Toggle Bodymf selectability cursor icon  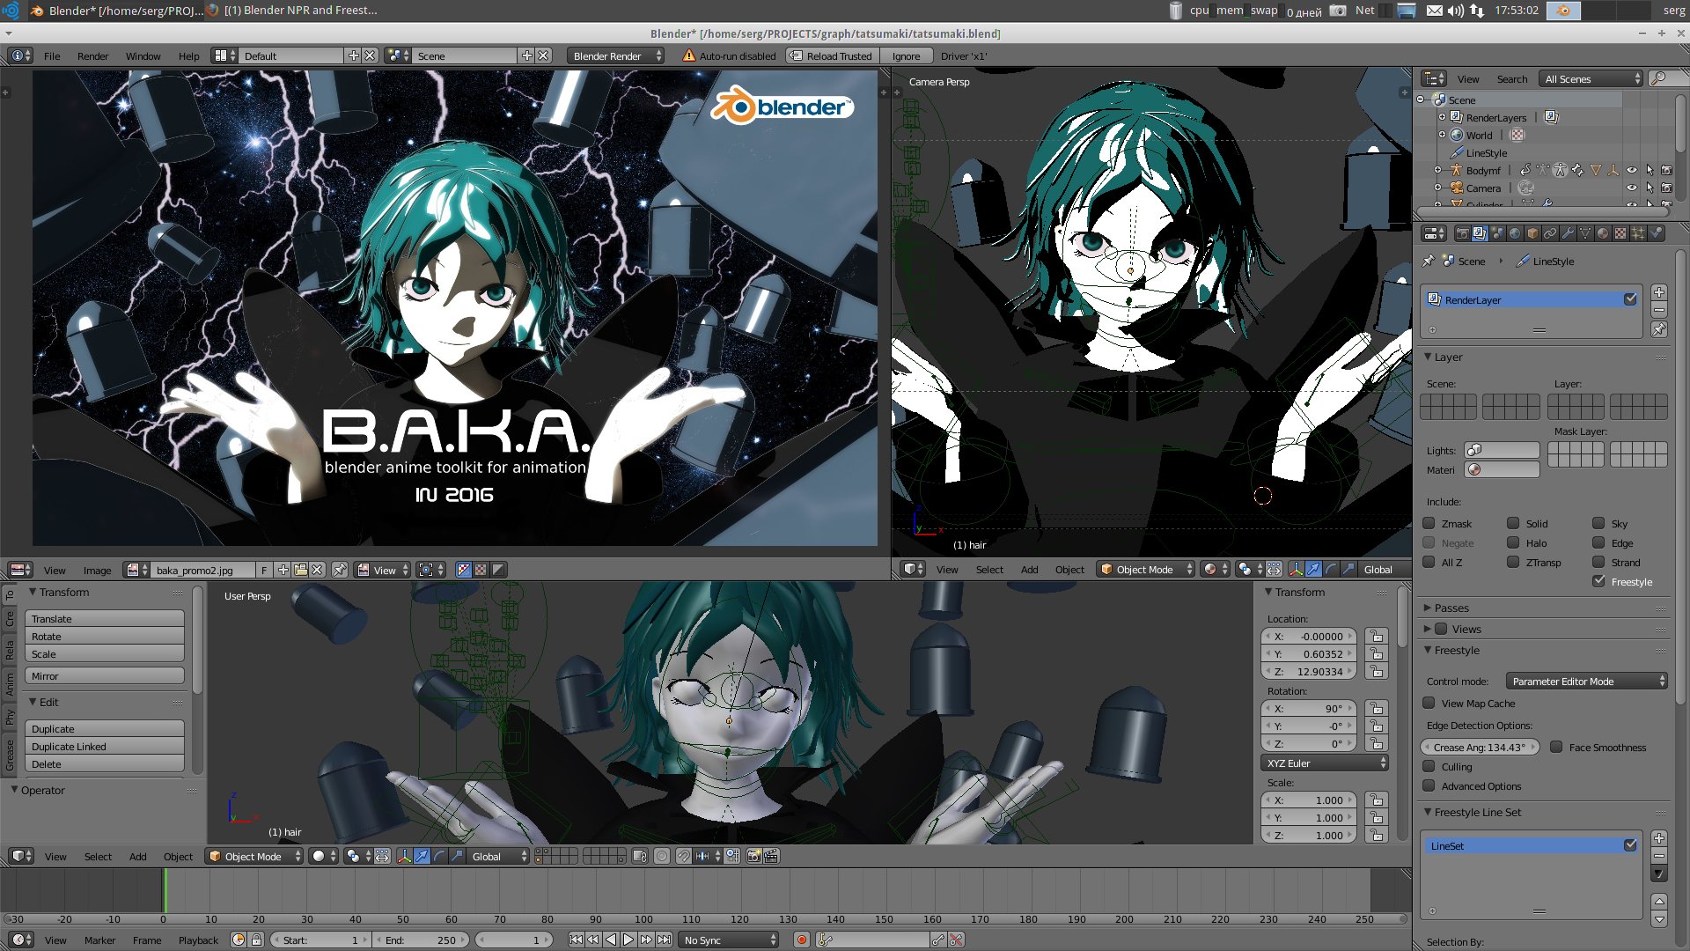tap(1650, 170)
